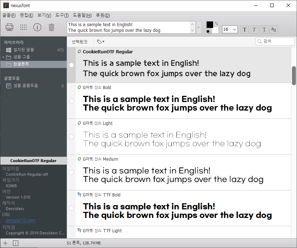Show font properties info icon
Image resolution: width=297 pixels, height=248 pixels.
(37, 27)
